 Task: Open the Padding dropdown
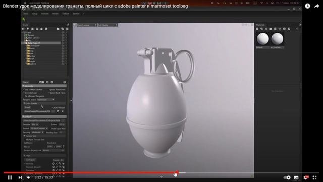click(37, 132)
